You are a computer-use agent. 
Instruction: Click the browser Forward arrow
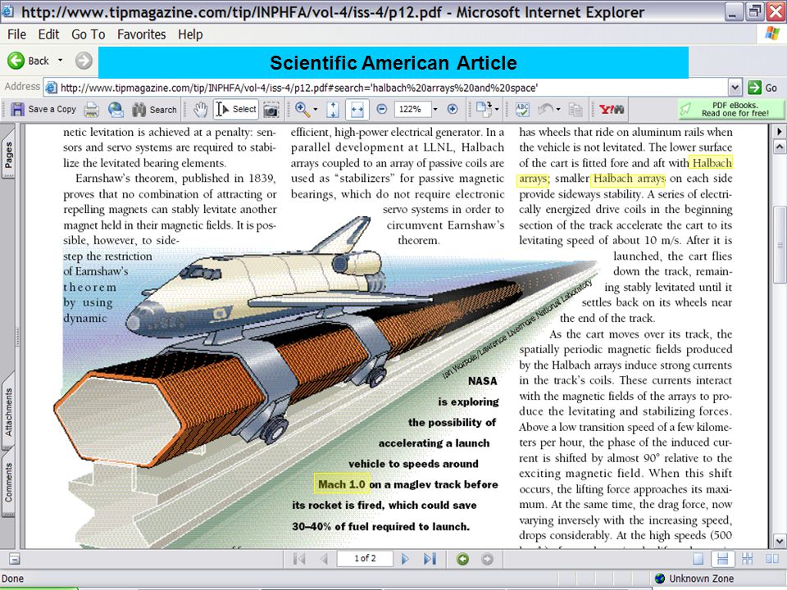click(84, 61)
